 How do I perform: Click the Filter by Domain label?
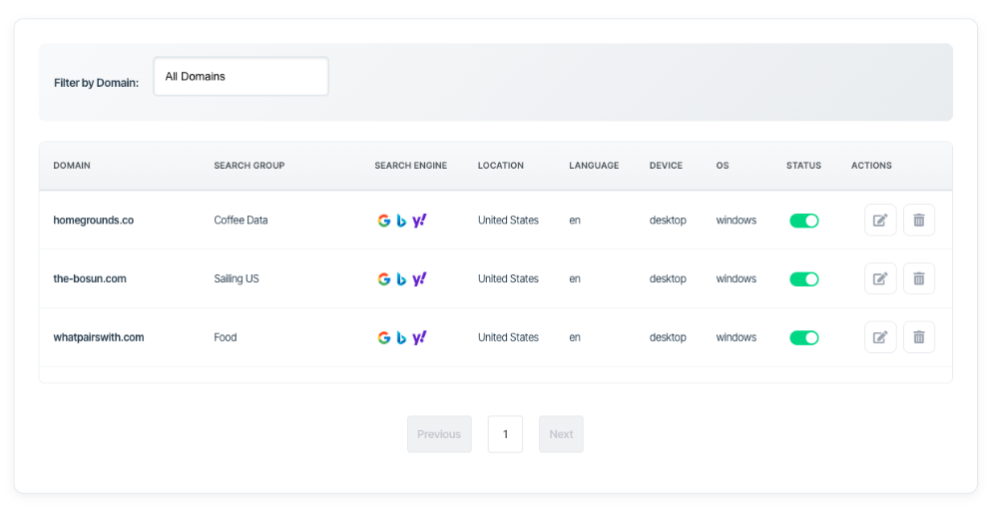coord(96,83)
